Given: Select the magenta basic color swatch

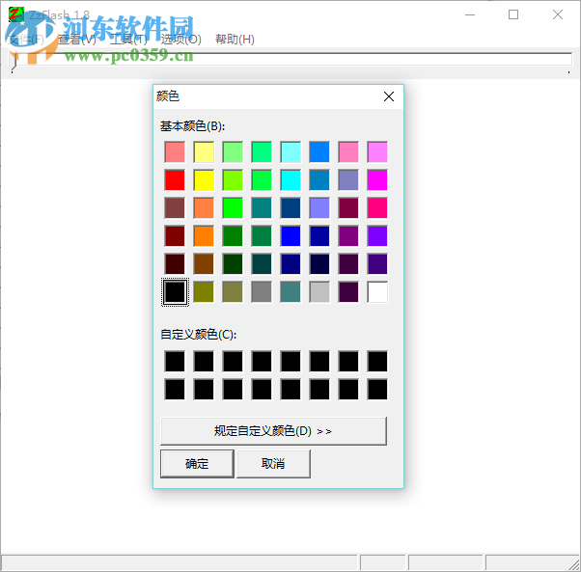Looking at the screenshot, I should (x=377, y=180).
